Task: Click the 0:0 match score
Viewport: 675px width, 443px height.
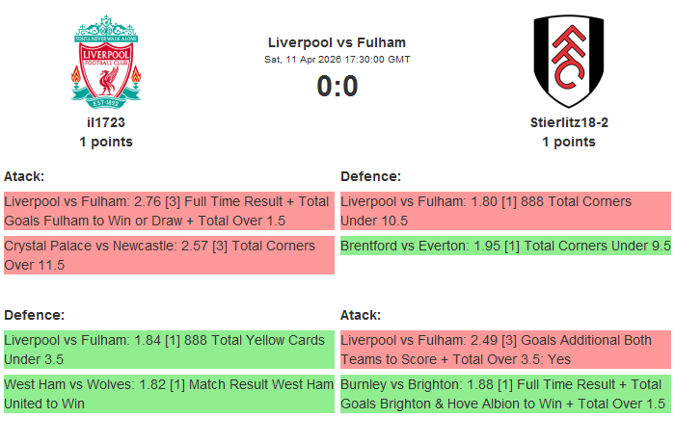Action: coord(337,87)
